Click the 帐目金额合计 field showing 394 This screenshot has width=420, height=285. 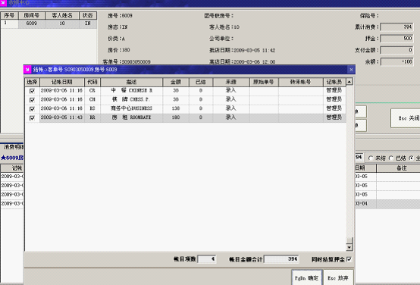[281, 259]
